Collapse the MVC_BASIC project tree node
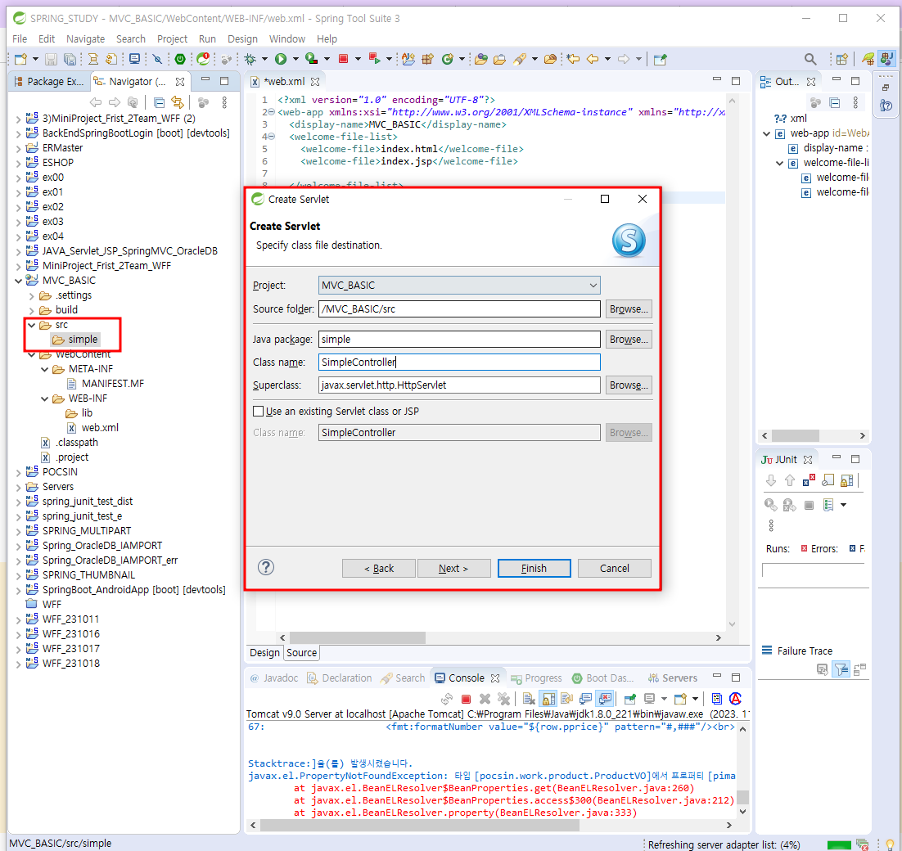Screen dimensions: 902x851 [x=18, y=281]
